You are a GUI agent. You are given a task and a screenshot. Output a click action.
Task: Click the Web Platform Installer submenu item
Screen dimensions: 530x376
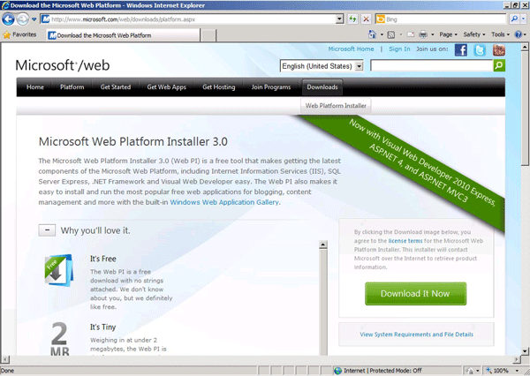click(x=337, y=106)
